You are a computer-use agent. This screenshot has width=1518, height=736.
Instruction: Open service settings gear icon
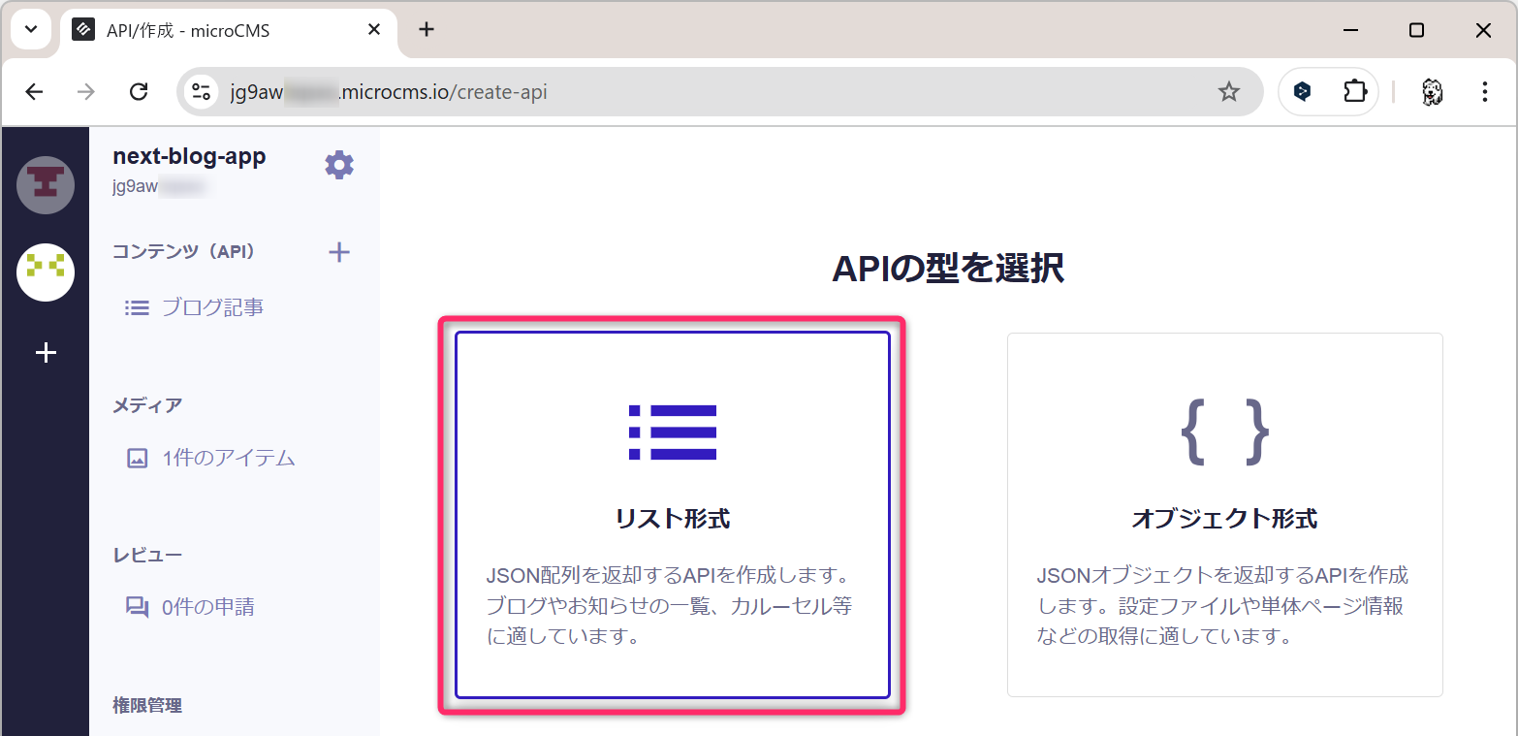point(339,166)
